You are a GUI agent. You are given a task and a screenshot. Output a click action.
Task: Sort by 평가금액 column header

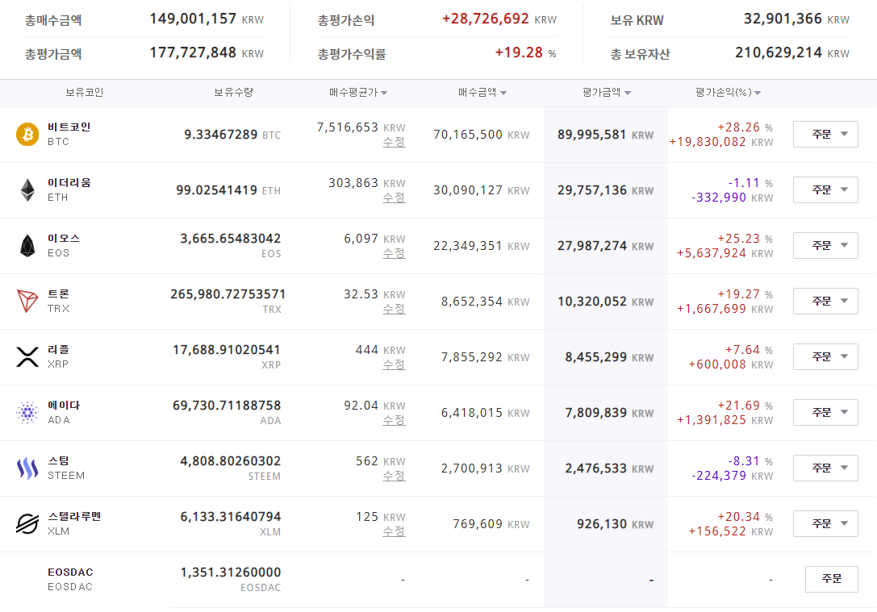click(607, 93)
